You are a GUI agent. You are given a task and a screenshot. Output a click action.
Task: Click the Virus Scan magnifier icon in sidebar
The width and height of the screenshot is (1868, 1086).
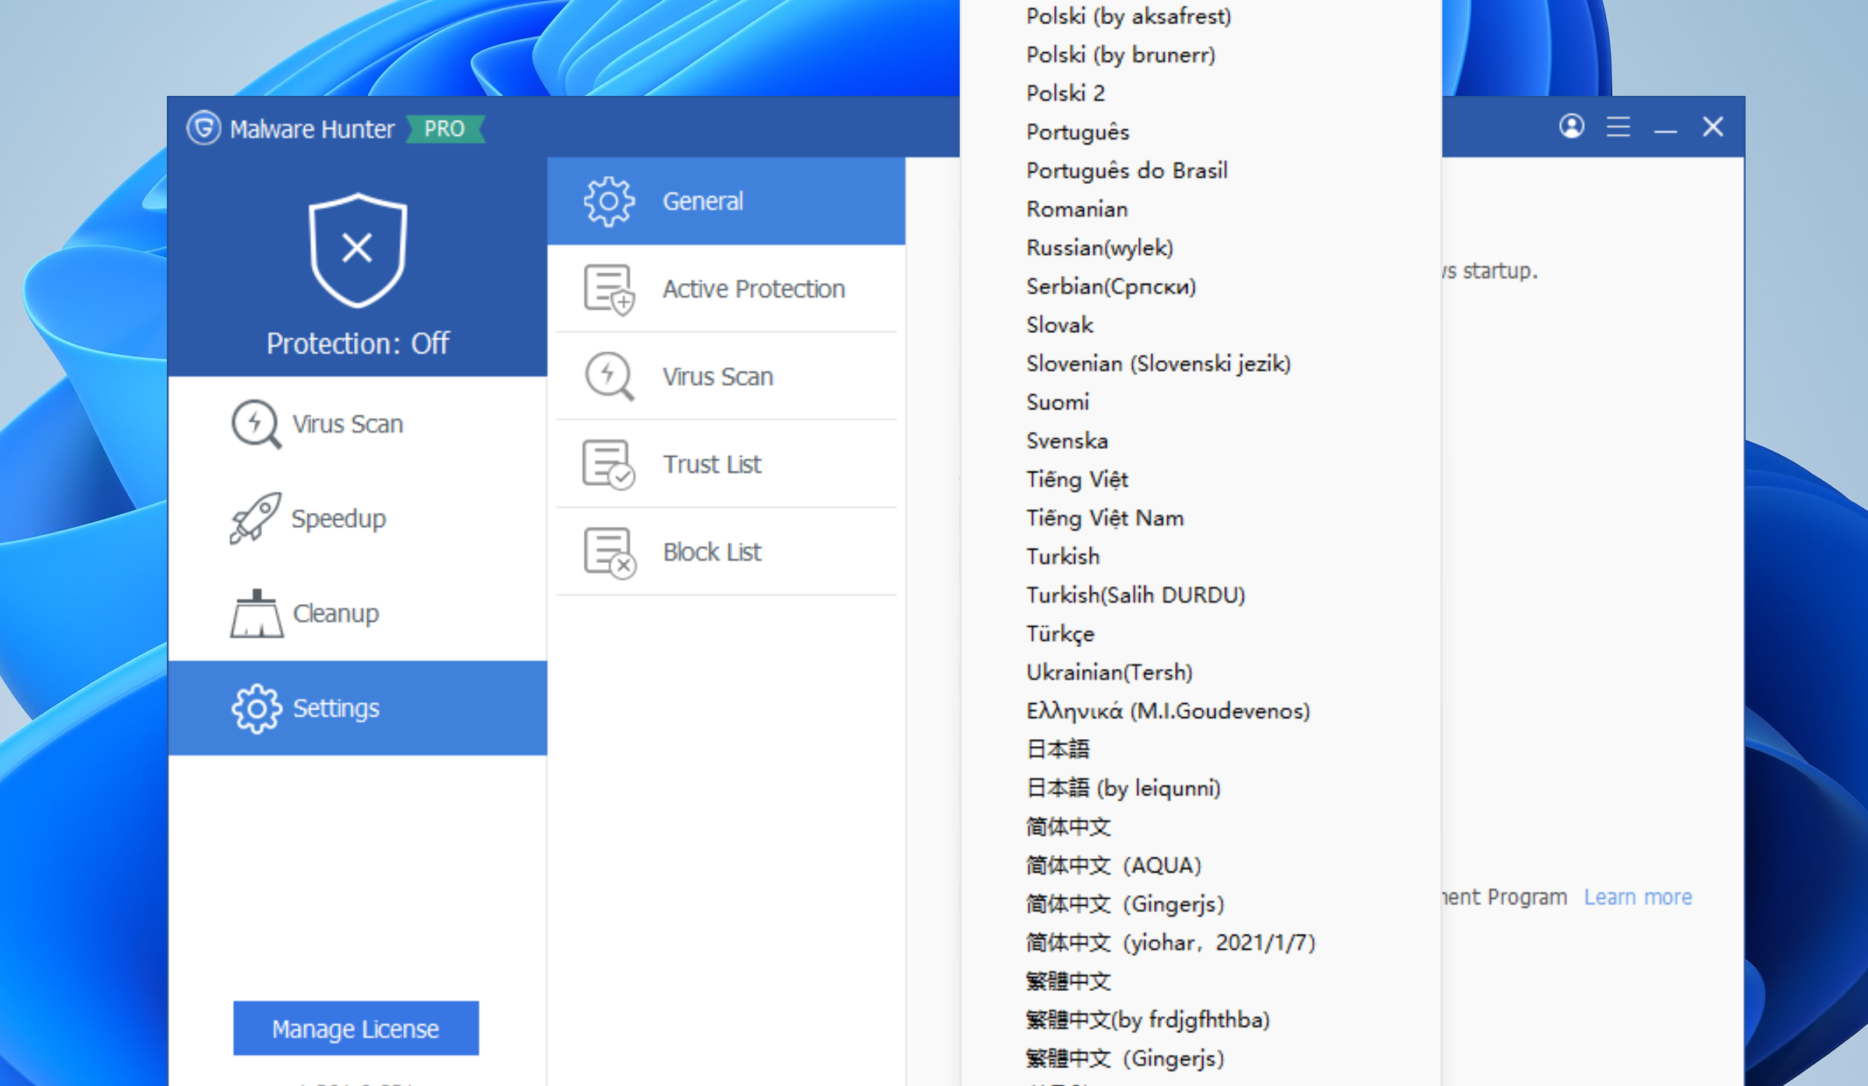point(256,424)
